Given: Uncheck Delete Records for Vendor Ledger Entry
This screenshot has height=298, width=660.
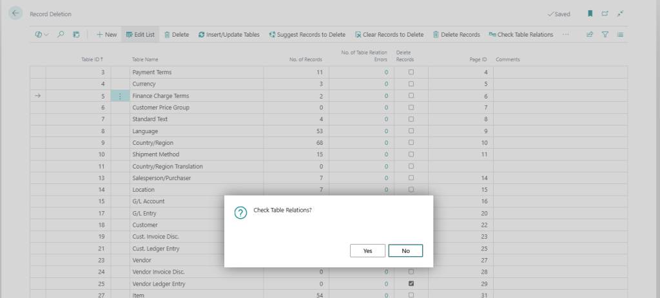Looking at the screenshot, I should 411,283.
